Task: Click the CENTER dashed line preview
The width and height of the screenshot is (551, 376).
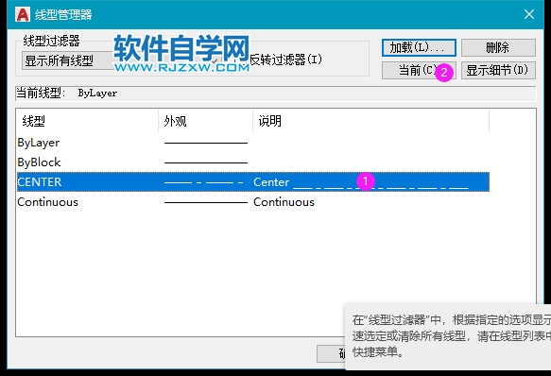Action: pyautogui.click(x=204, y=182)
